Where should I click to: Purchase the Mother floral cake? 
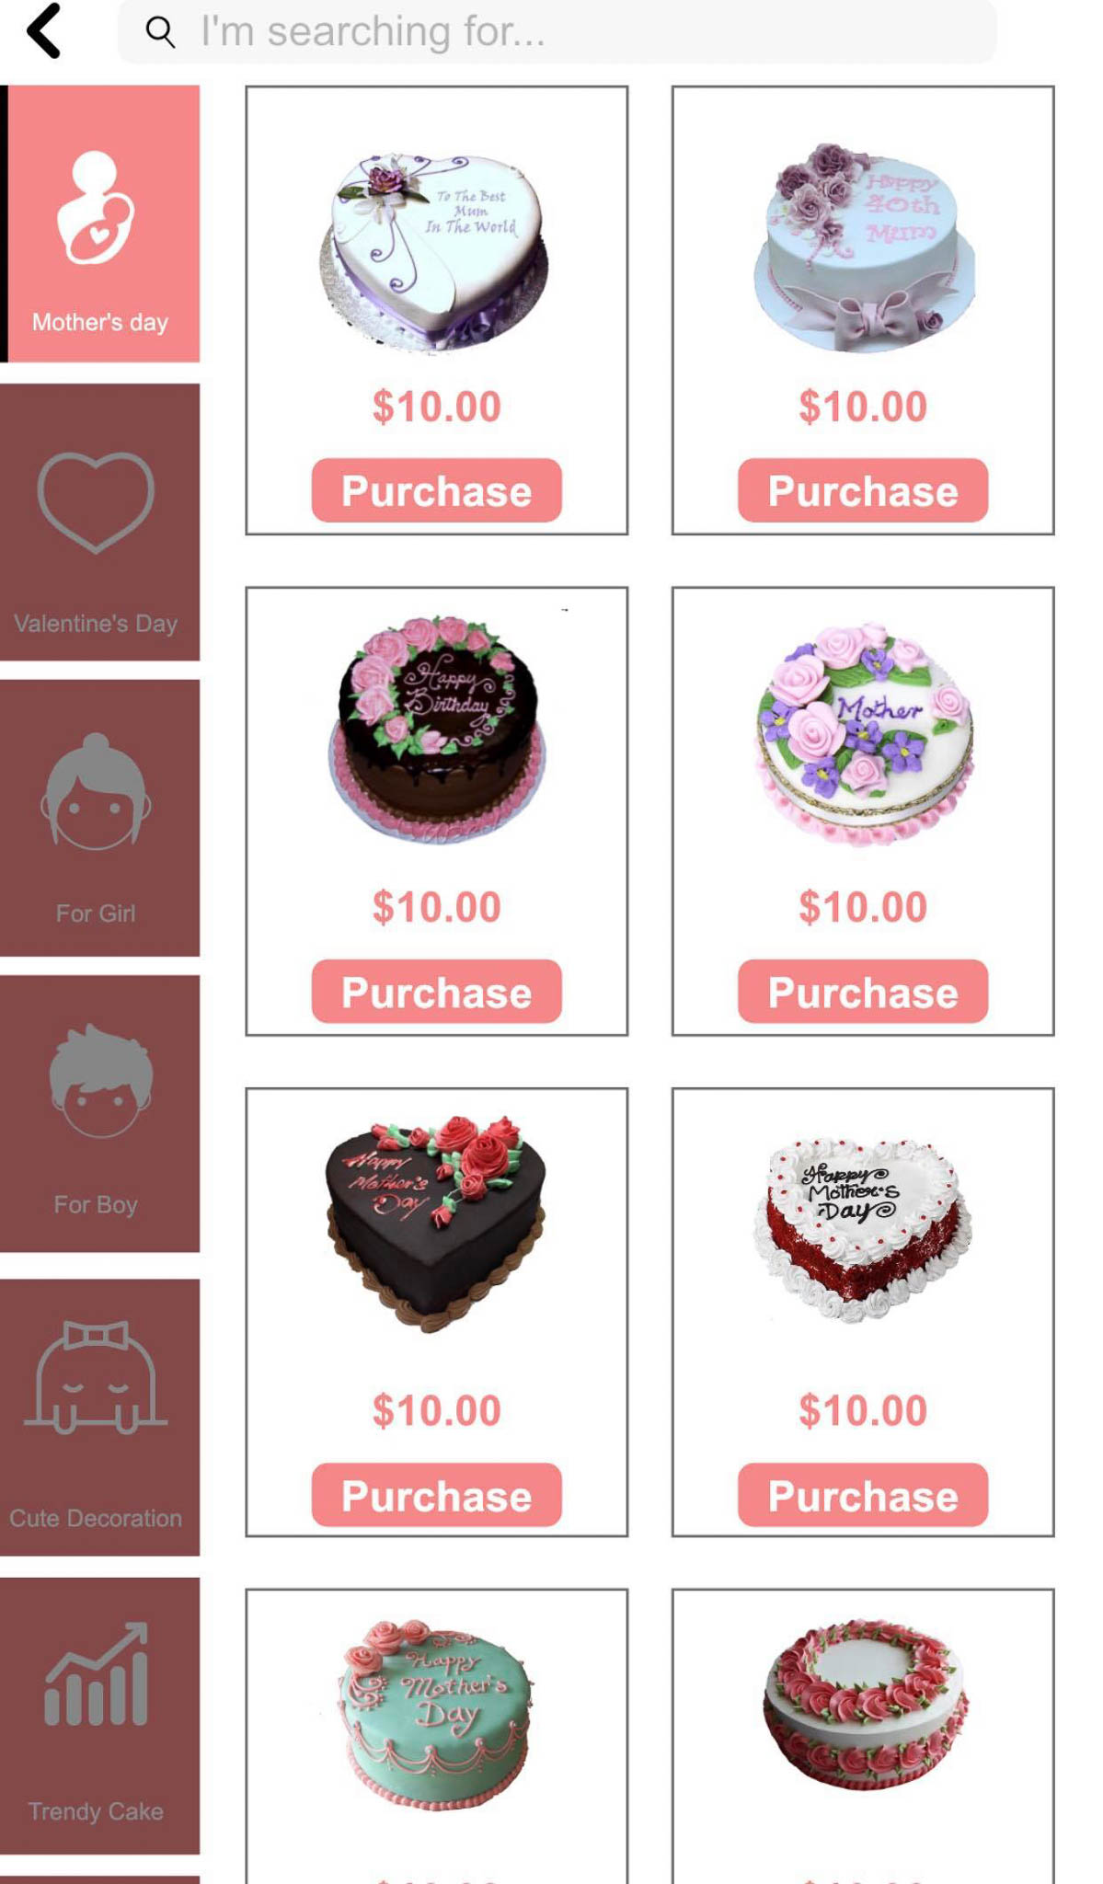[x=863, y=992]
